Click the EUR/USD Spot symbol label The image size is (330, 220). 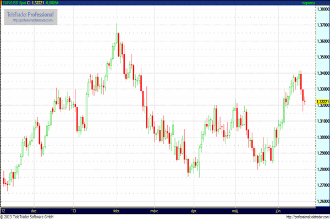pos(14,3)
